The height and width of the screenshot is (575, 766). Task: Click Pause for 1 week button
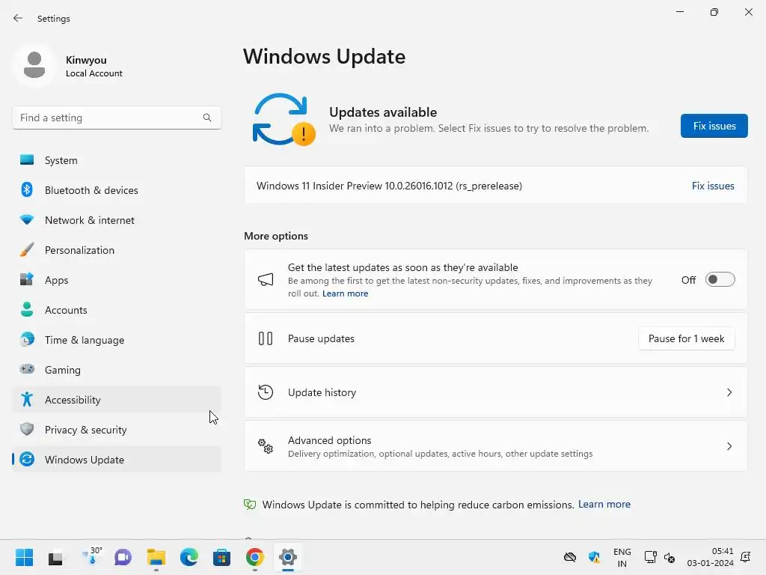[687, 338]
